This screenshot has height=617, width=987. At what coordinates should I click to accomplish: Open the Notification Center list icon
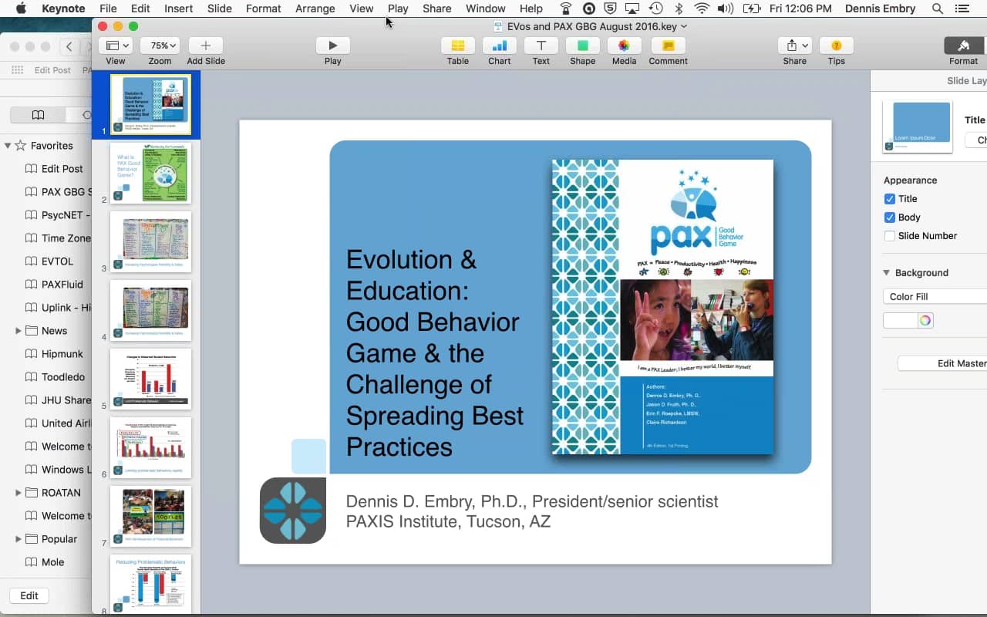(964, 8)
